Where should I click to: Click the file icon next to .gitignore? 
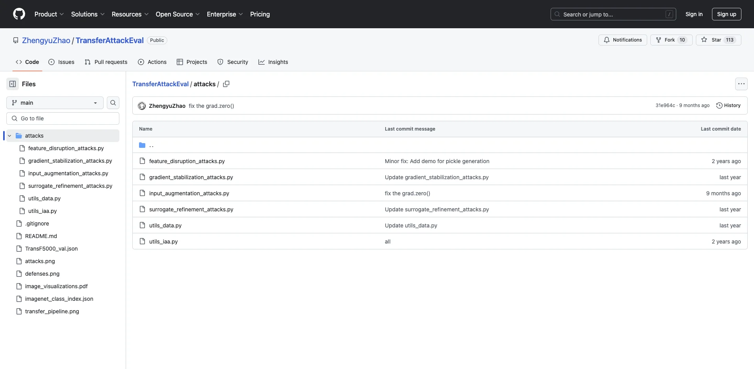[19, 224]
